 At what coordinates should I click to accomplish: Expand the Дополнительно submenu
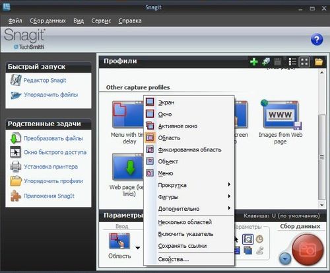pyautogui.click(x=189, y=209)
